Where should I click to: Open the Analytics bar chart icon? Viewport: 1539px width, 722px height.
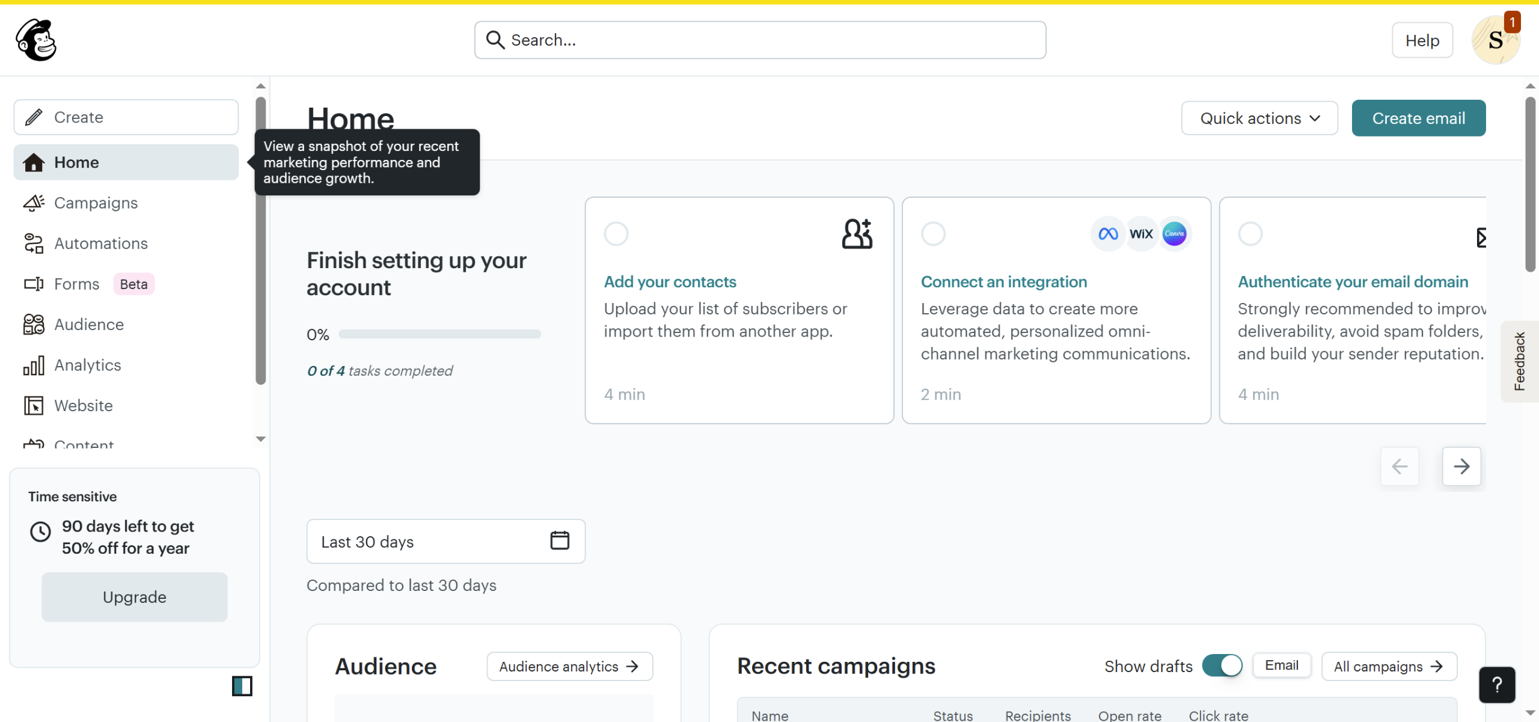click(34, 366)
